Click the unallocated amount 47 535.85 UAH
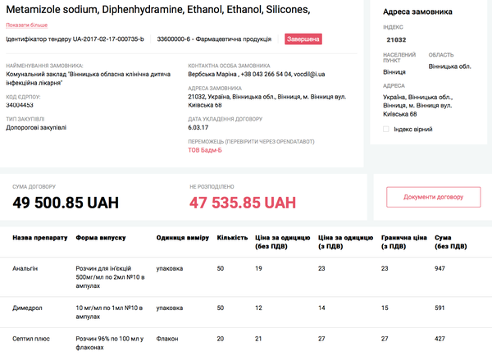This screenshot has height=356, width=492. pos(242,202)
